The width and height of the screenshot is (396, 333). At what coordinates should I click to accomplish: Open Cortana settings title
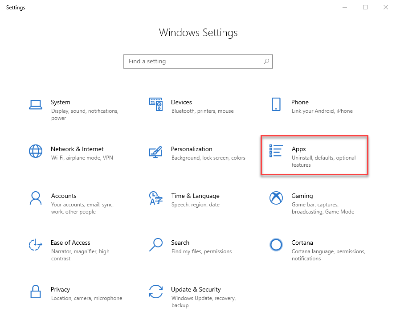click(302, 243)
